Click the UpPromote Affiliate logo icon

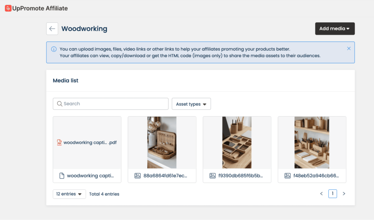point(8,8)
